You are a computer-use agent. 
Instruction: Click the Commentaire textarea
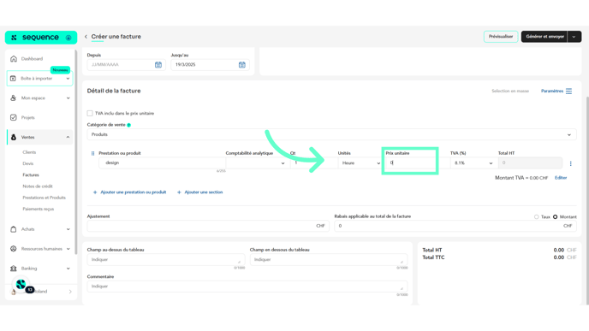pos(247,287)
